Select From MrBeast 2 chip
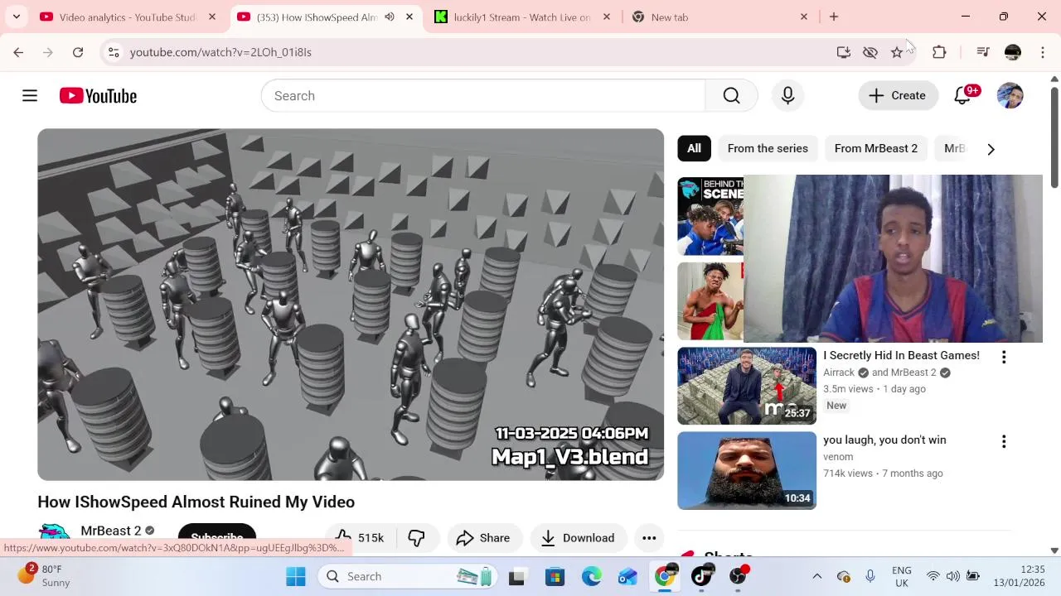Image resolution: width=1061 pixels, height=596 pixels. [875, 148]
